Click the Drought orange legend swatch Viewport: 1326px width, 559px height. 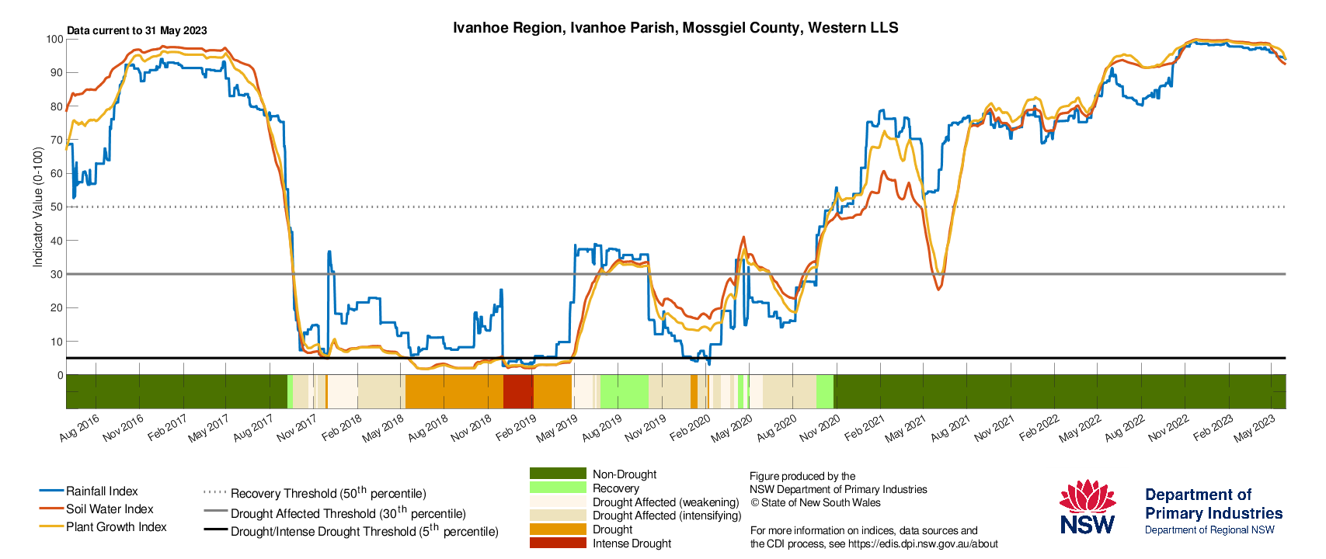558,529
